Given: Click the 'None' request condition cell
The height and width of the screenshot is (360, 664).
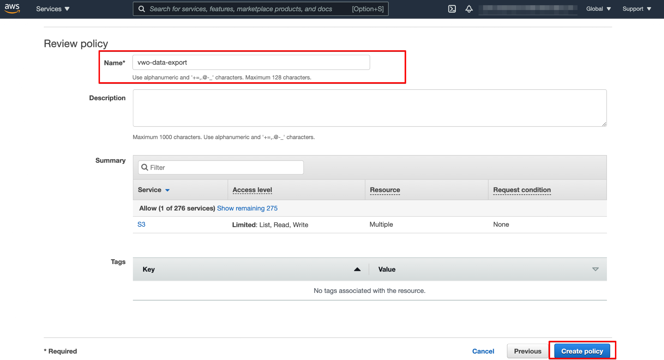Looking at the screenshot, I should tap(501, 224).
